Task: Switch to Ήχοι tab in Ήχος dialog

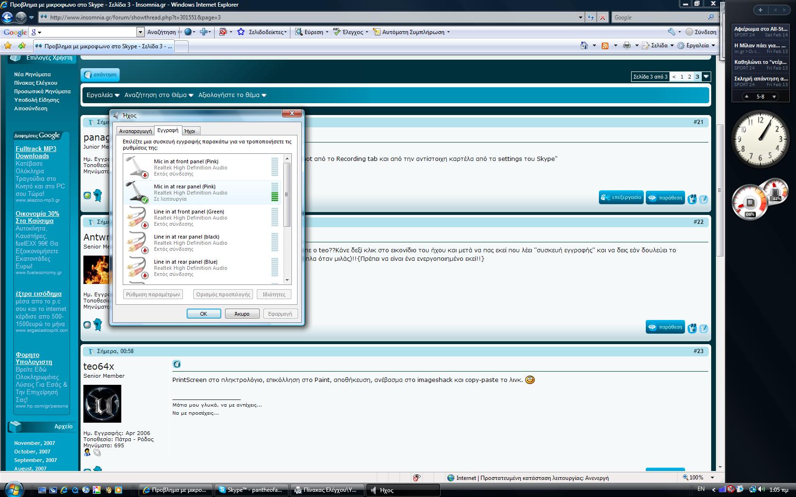Action: pyautogui.click(x=190, y=131)
